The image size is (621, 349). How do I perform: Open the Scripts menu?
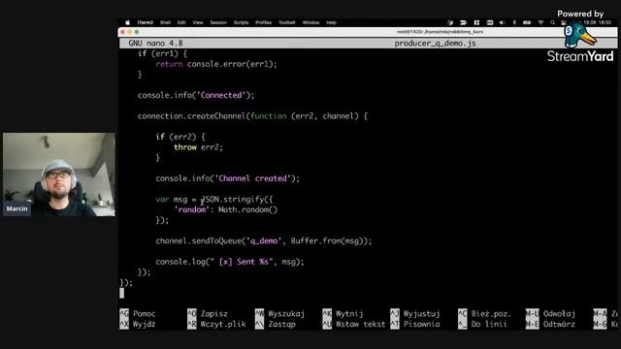click(x=241, y=22)
